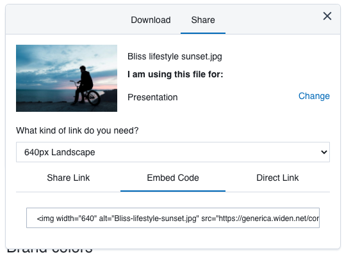Select the Embed Code tab
The width and height of the screenshot is (344, 253).
point(173,178)
